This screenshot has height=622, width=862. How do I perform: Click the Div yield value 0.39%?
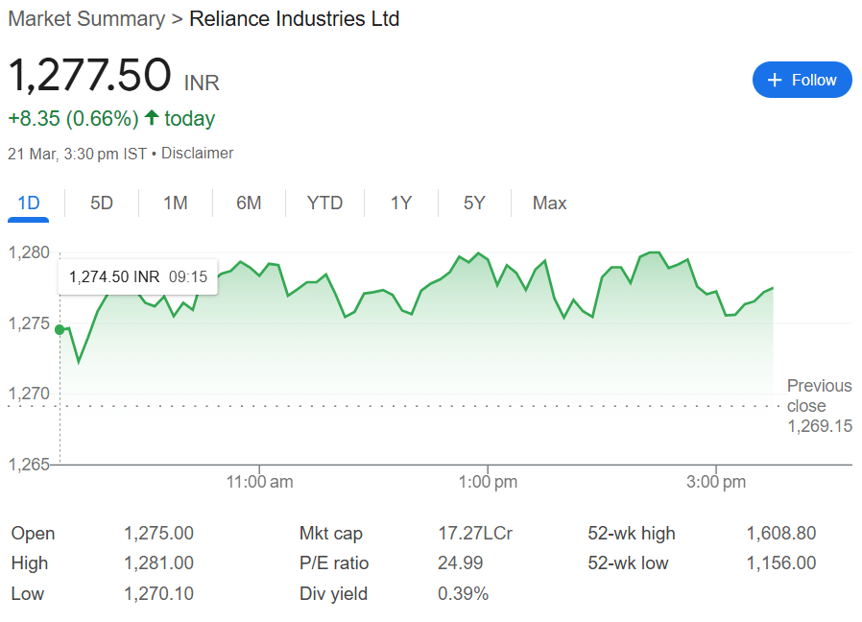(463, 594)
